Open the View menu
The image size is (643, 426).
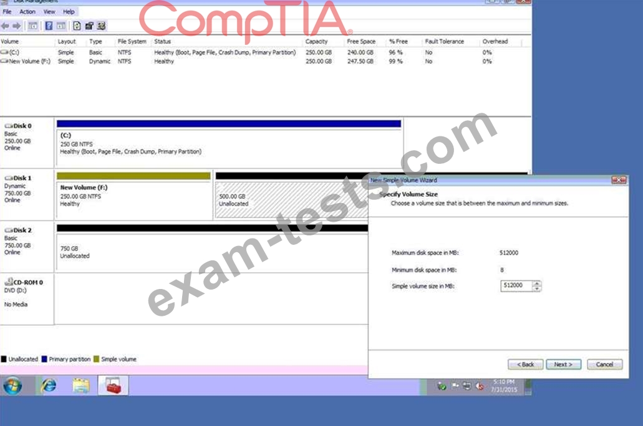click(49, 12)
